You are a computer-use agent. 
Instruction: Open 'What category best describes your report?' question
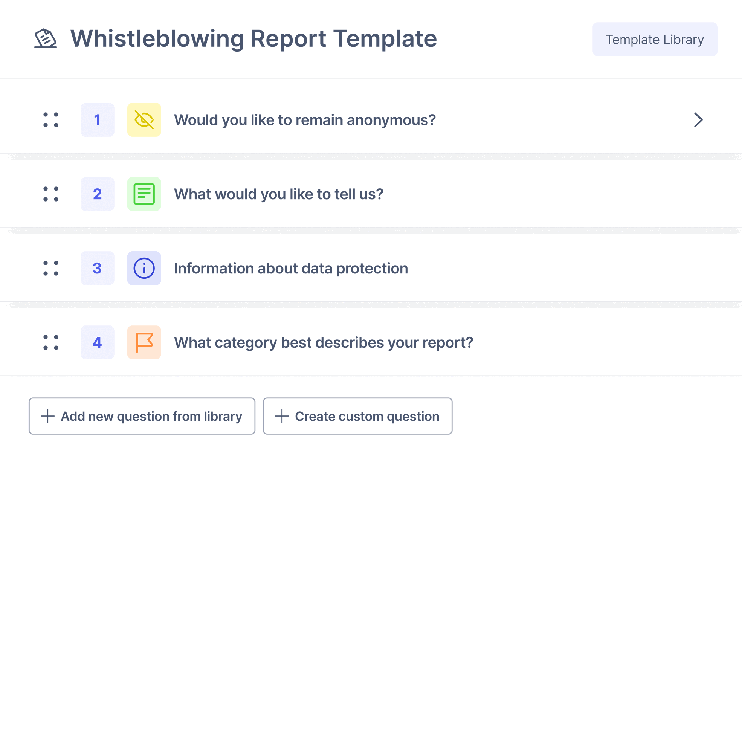click(324, 342)
